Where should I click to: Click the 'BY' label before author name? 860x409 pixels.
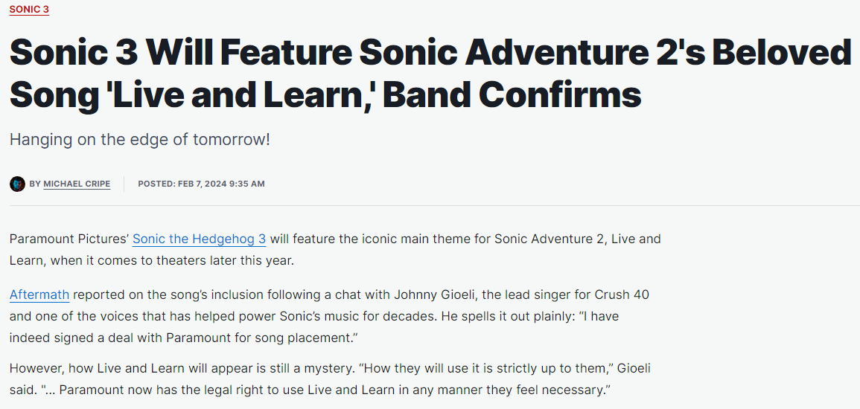click(35, 184)
